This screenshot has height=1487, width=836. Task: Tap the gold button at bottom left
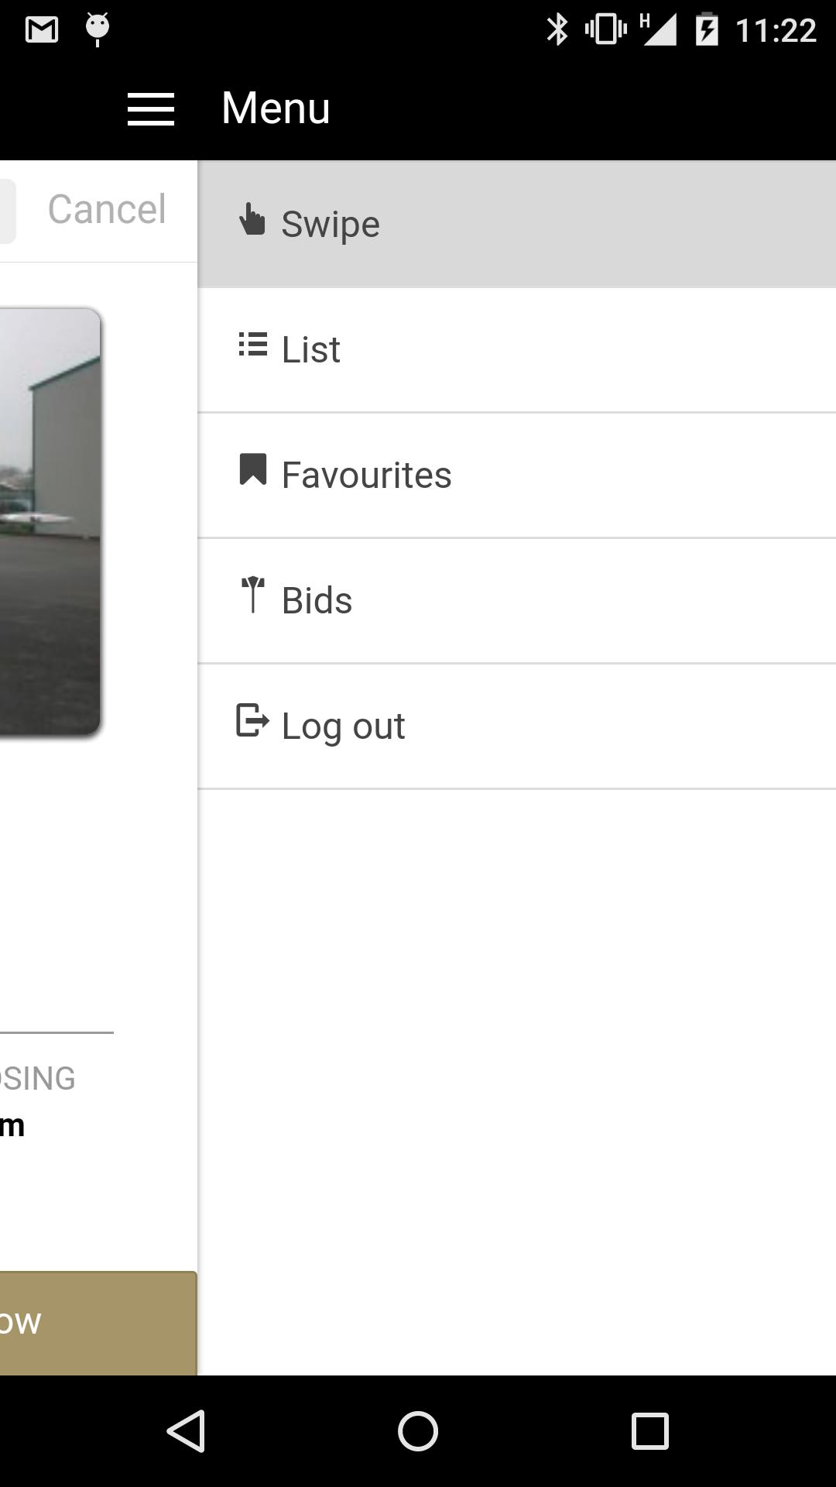(x=98, y=1323)
